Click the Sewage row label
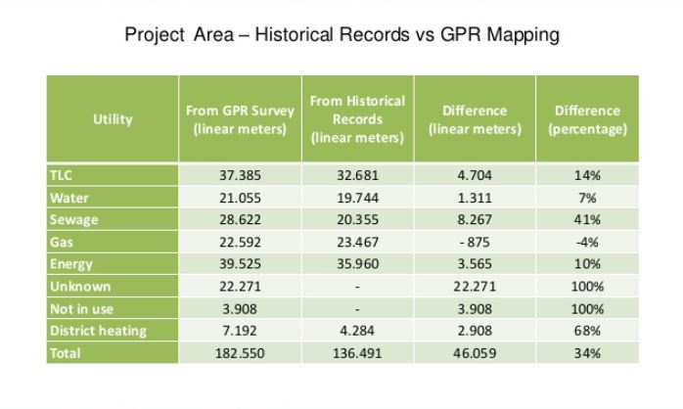Viewport: 683px width, 409px height. coord(73,220)
